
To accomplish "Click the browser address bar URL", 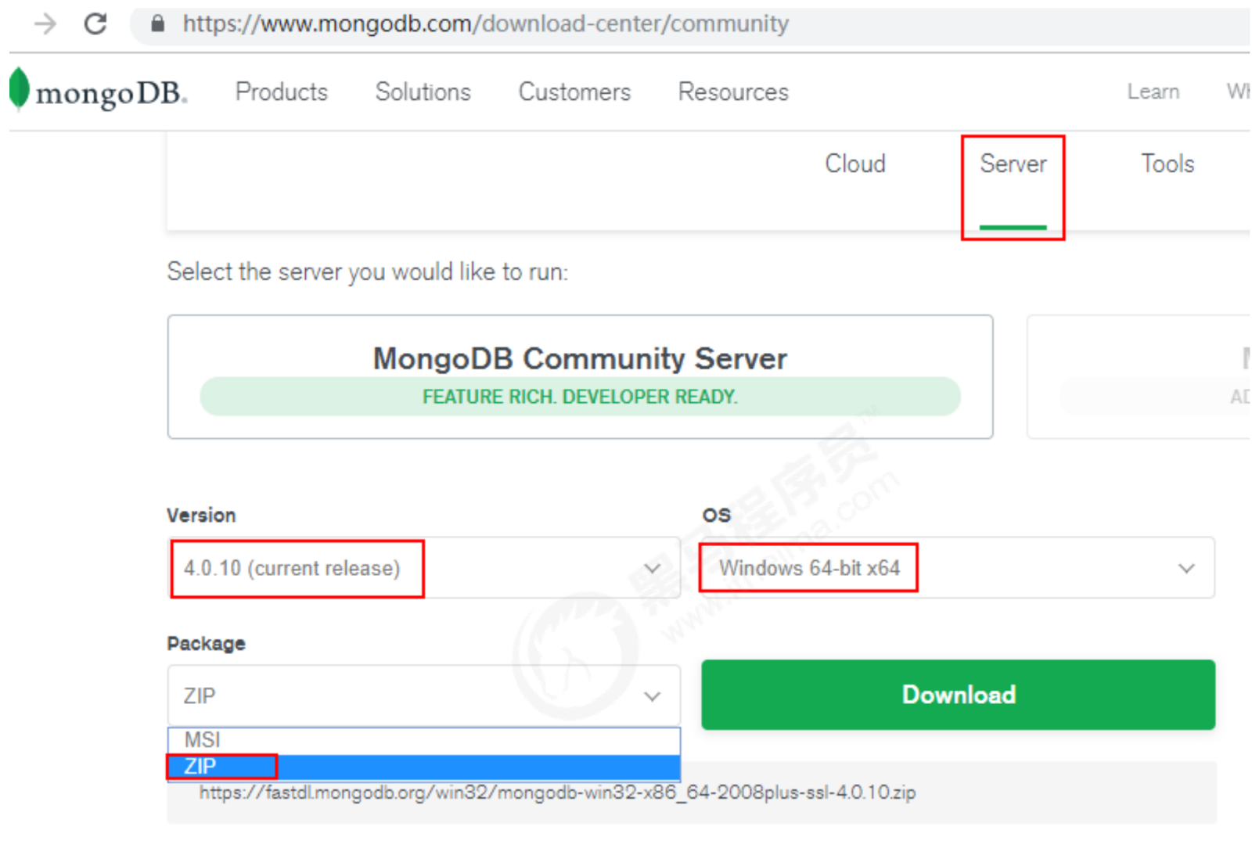I will [x=485, y=24].
